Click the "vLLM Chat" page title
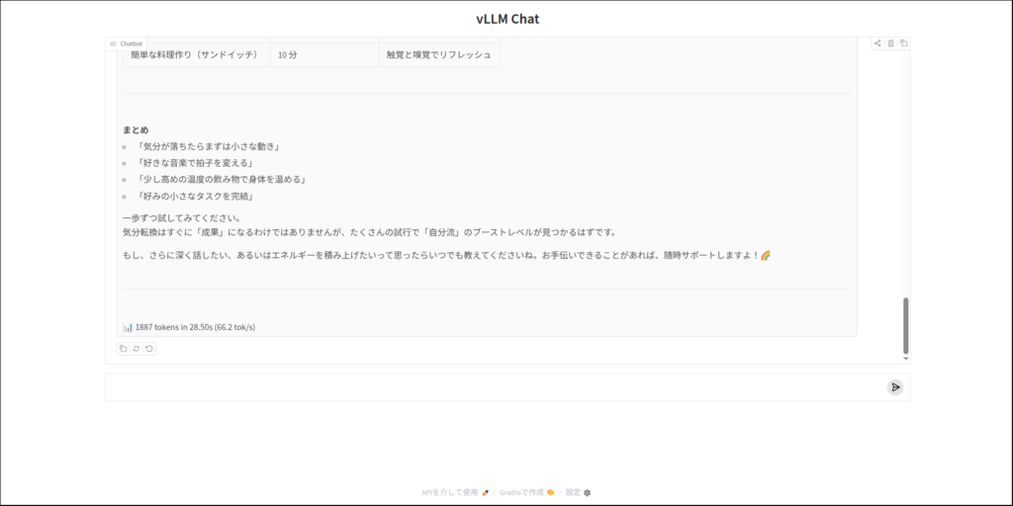This screenshot has width=1013, height=506. tap(506, 18)
